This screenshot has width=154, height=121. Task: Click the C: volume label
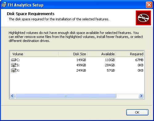18,60
